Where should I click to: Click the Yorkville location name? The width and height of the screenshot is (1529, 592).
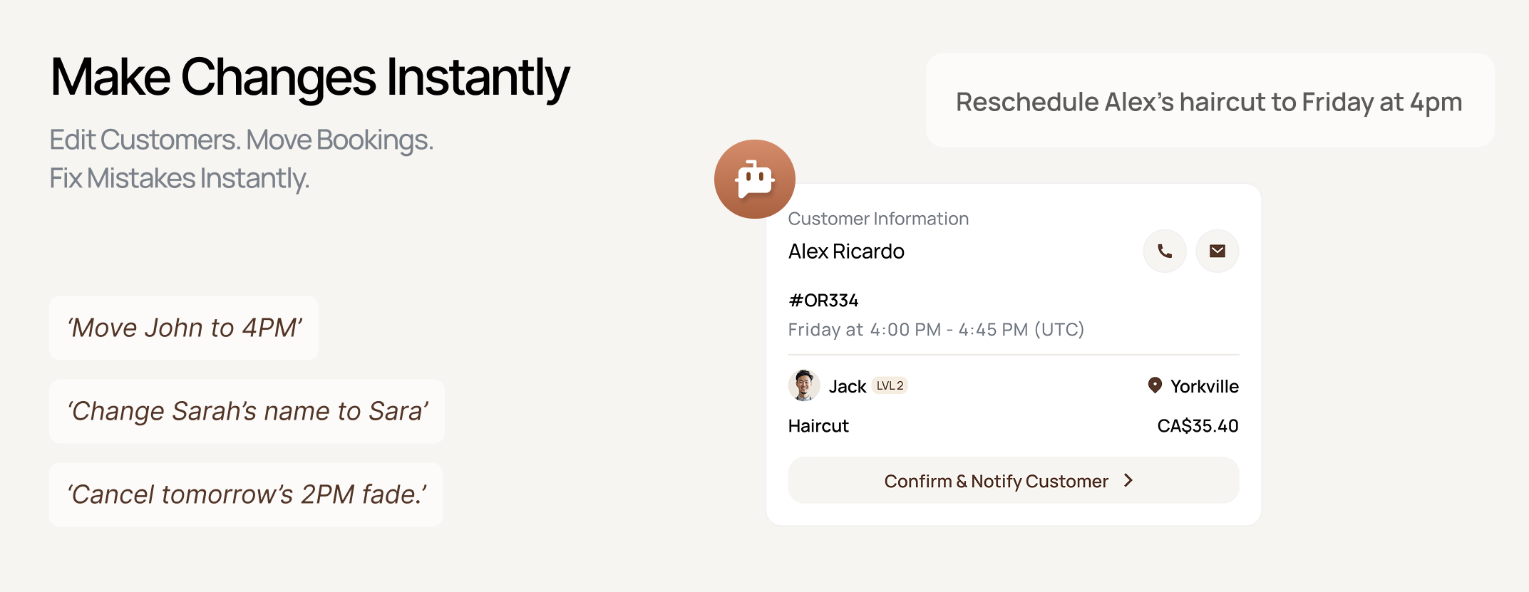click(x=1204, y=386)
